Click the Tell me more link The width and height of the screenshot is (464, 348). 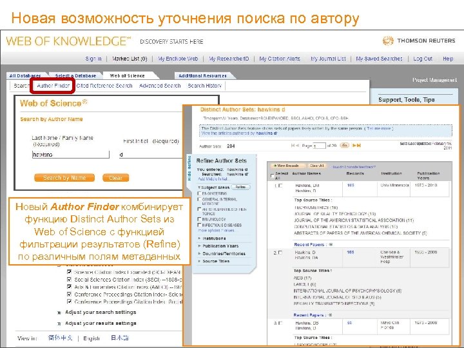tap(378, 128)
